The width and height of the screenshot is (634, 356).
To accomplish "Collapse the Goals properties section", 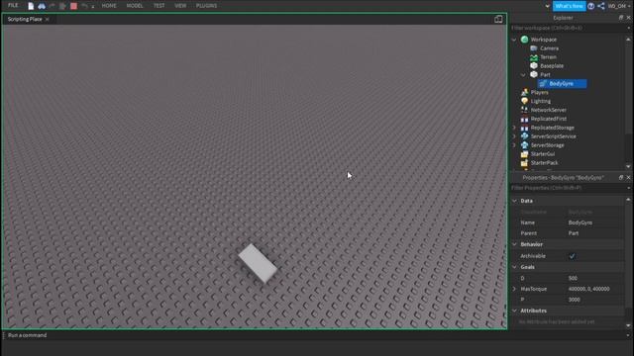I will click(514, 267).
